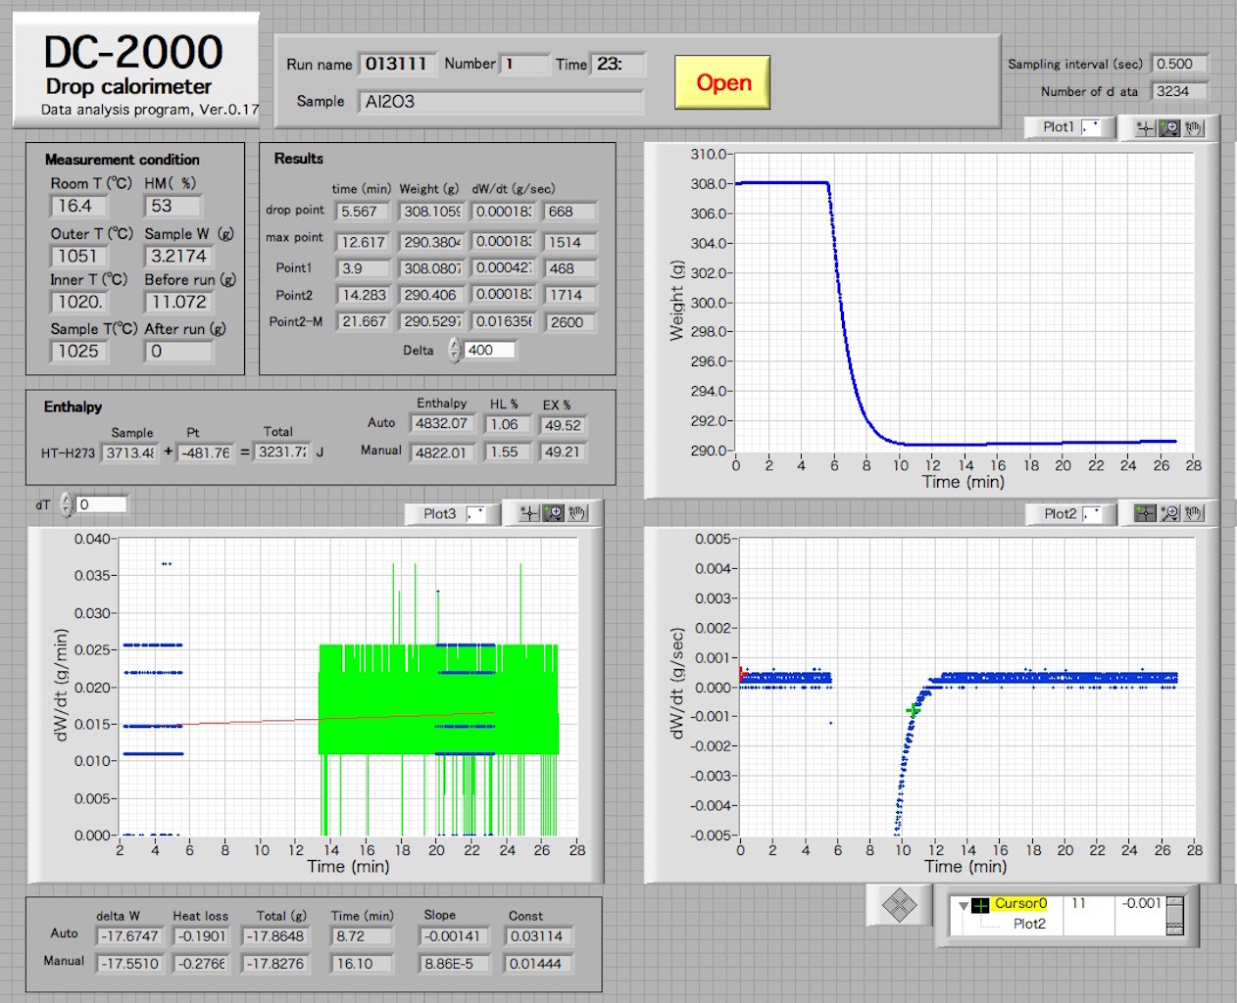
Task: Select the Cursor0 entry in cursor legend
Action: click(1019, 904)
